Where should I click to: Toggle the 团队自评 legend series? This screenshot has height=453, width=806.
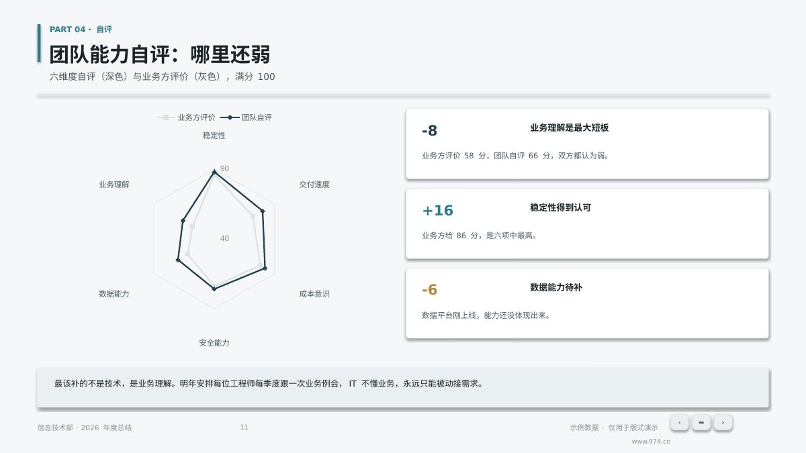(x=247, y=117)
